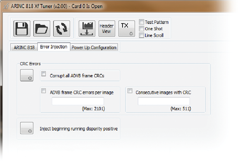Click the Xf application icon in title bar
The image size is (242, 163).
(6, 6)
